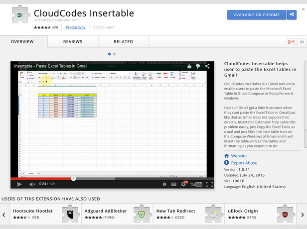This screenshot has width=307, height=229.
Task: Click the CloudCodes Insertable puzzle logo
Action: [x=20, y=14]
